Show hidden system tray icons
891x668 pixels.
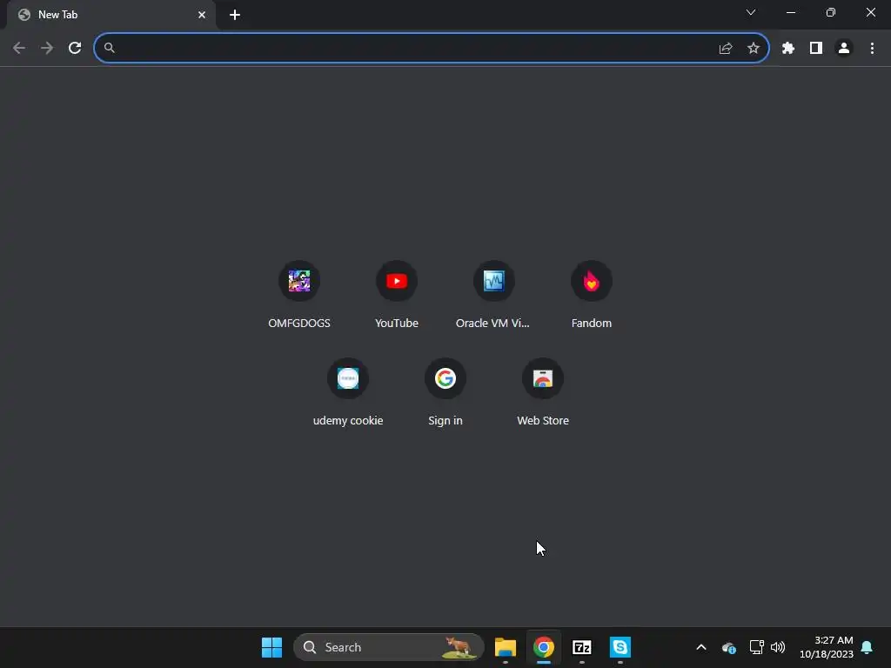click(x=701, y=647)
